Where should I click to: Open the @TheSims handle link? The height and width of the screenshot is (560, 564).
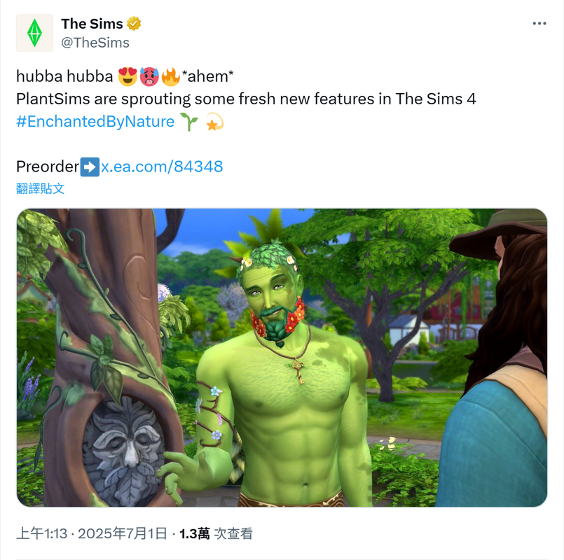click(95, 43)
